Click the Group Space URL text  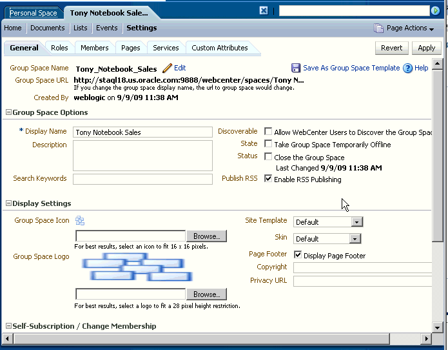point(189,80)
